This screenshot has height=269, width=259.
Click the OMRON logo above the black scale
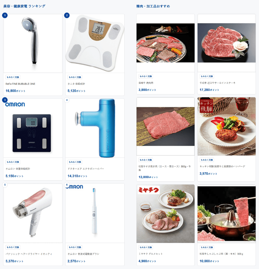click(15, 105)
